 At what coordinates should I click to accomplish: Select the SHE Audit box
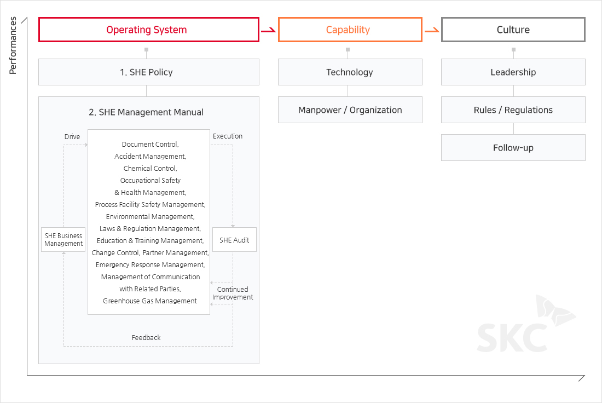coord(234,240)
